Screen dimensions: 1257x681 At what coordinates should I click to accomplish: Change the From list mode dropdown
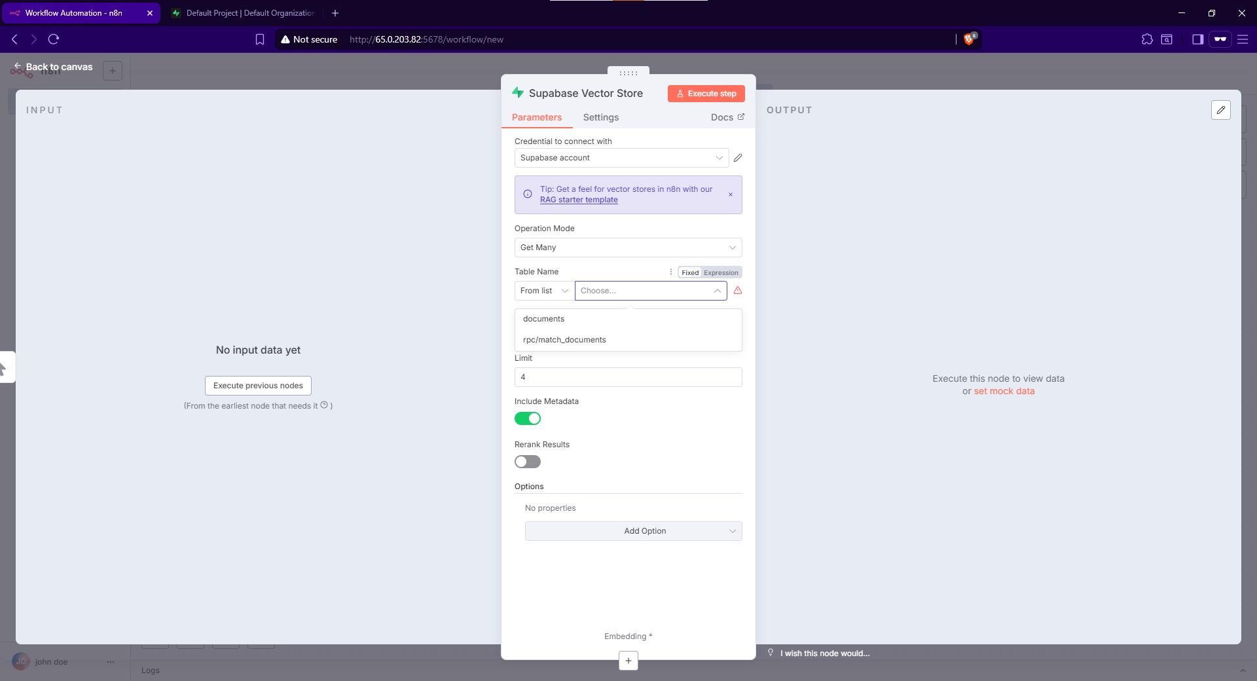(544, 291)
